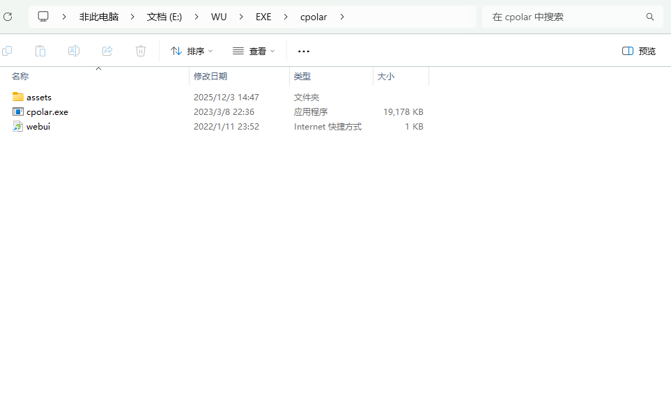Sort by 大小 column header

[385, 76]
